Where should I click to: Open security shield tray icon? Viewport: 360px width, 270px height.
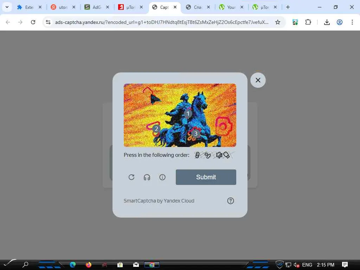click(x=279, y=264)
